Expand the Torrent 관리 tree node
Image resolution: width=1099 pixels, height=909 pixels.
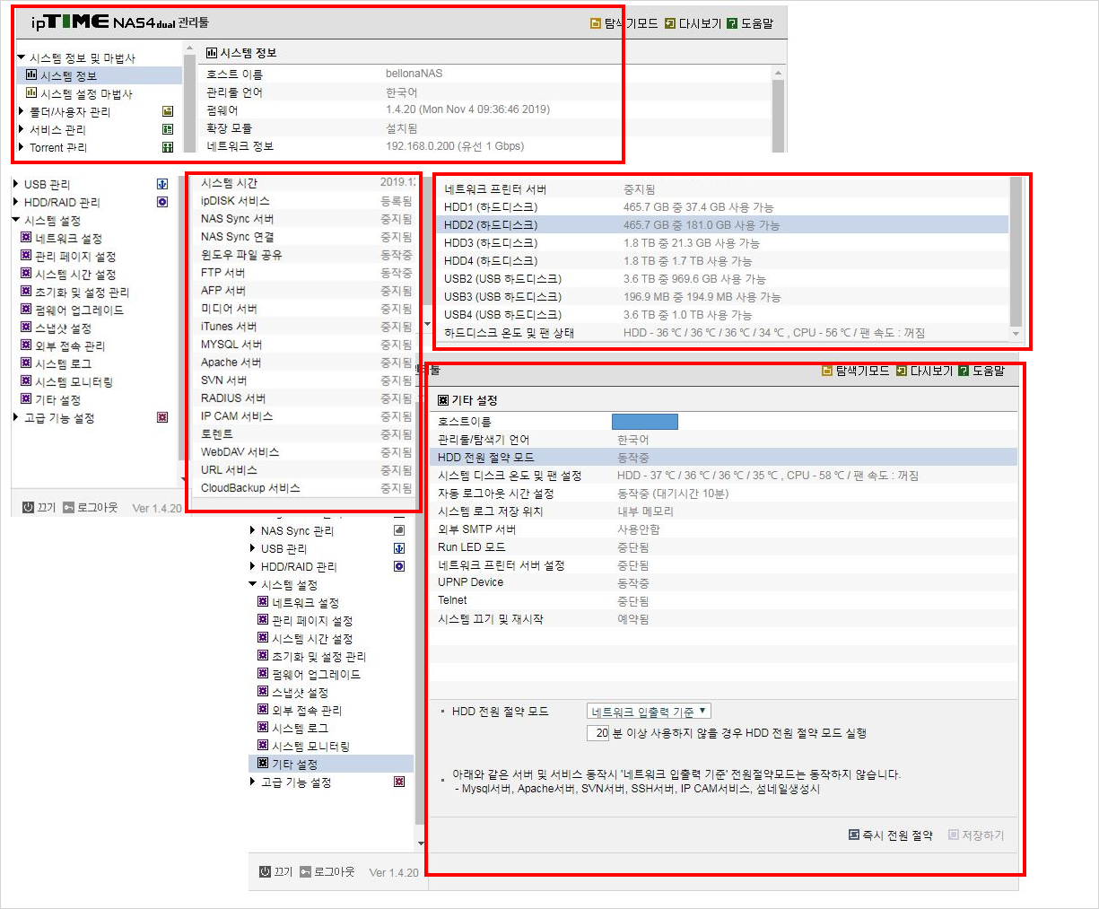(x=22, y=147)
